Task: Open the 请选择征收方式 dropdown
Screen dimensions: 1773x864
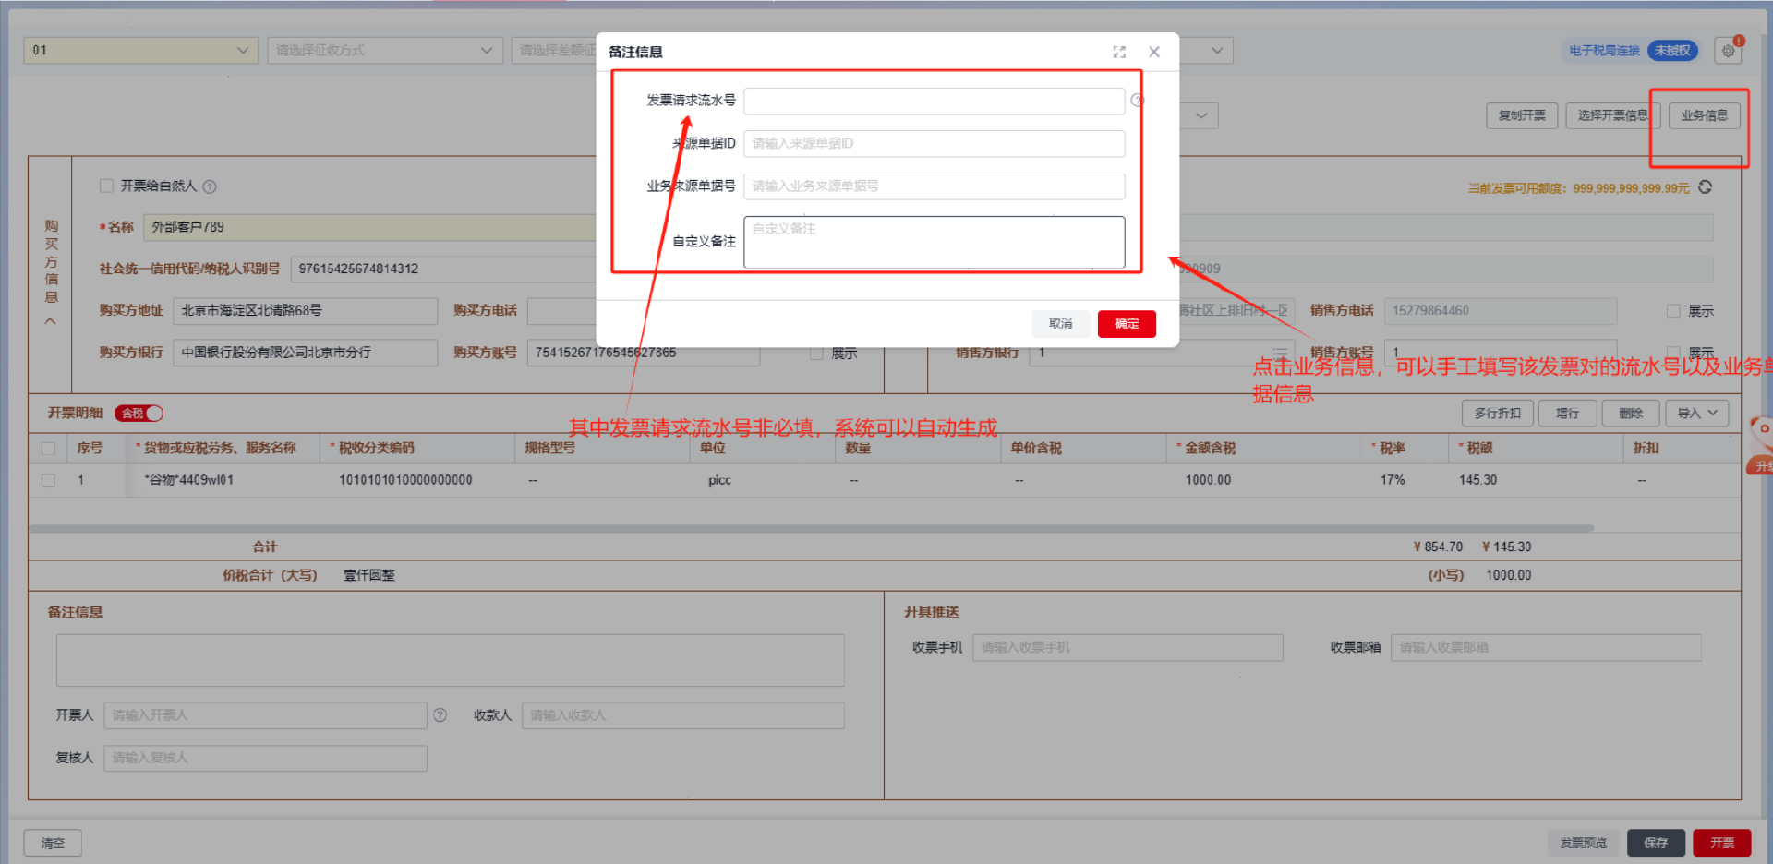Action: (384, 50)
